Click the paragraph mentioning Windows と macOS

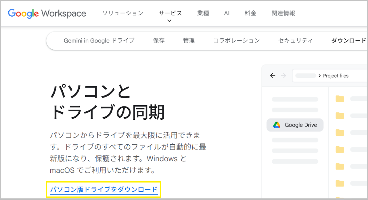click(128, 153)
